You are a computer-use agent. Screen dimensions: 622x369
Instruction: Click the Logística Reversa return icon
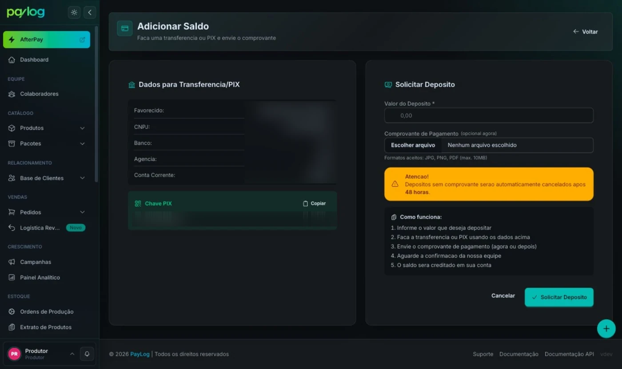[x=12, y=228]
